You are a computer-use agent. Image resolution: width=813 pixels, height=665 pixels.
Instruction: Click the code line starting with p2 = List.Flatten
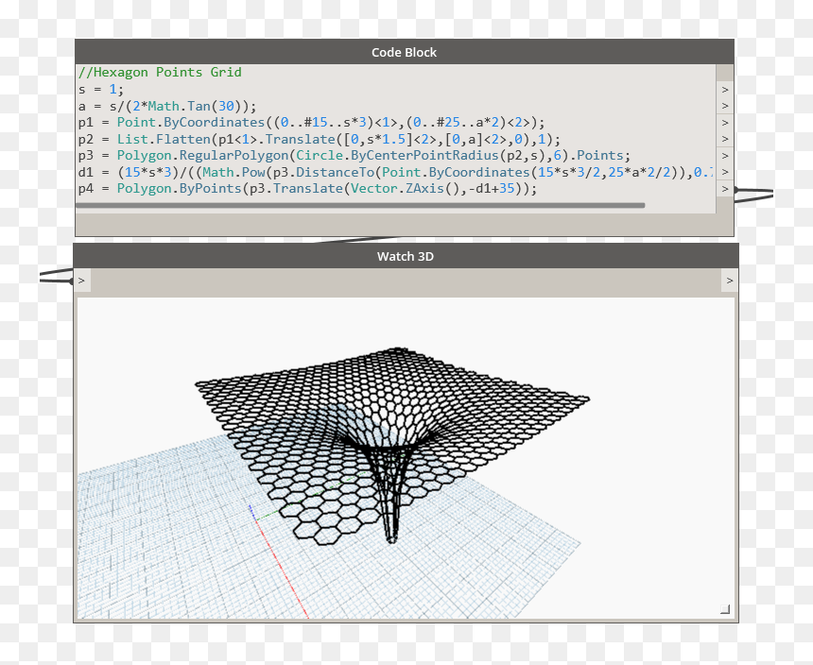320,139
